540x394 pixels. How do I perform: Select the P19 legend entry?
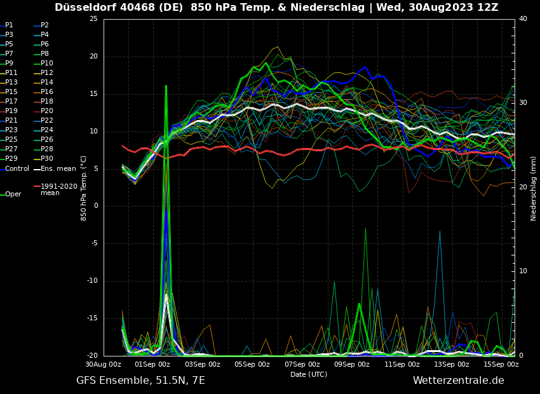coord(11,111)
